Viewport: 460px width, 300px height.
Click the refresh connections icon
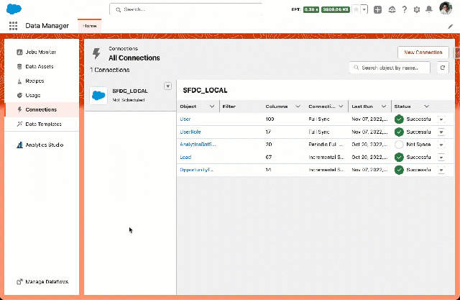[x=443, y=68]
